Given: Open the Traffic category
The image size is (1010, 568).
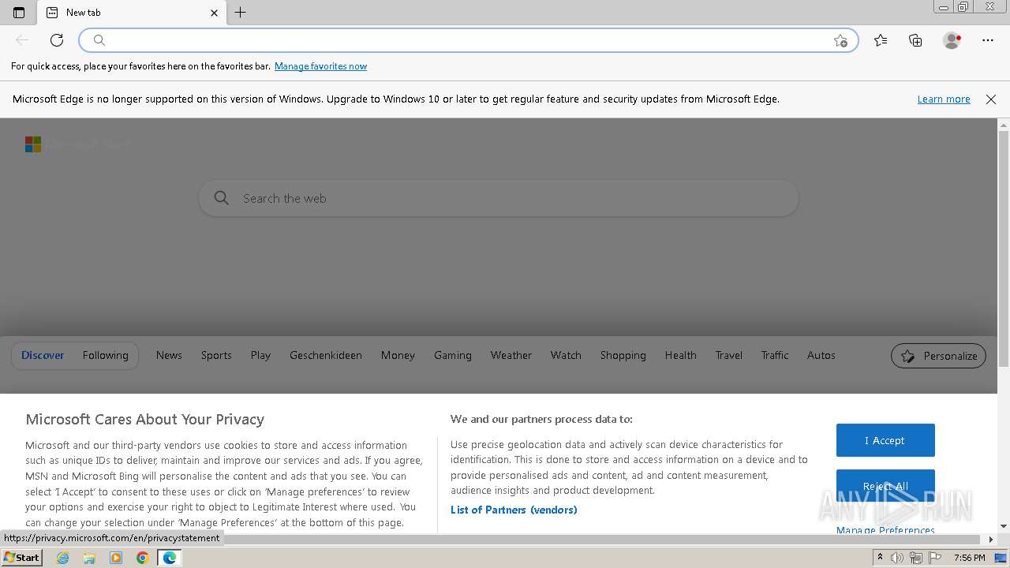Looking at the screenshot, I should [775, 356].
